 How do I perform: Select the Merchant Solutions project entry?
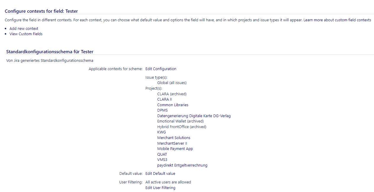[174, 138]
